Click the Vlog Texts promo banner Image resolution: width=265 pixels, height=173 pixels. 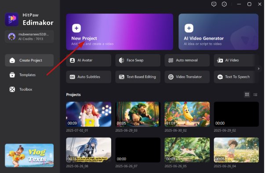point(29,155)
